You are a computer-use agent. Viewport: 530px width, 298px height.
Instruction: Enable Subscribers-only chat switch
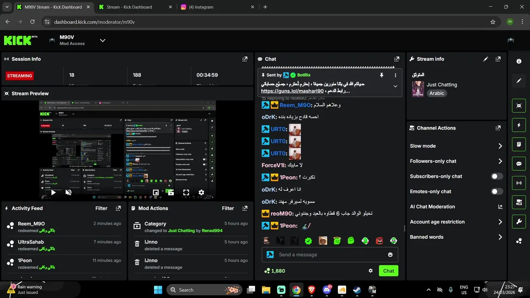(497, 176)
